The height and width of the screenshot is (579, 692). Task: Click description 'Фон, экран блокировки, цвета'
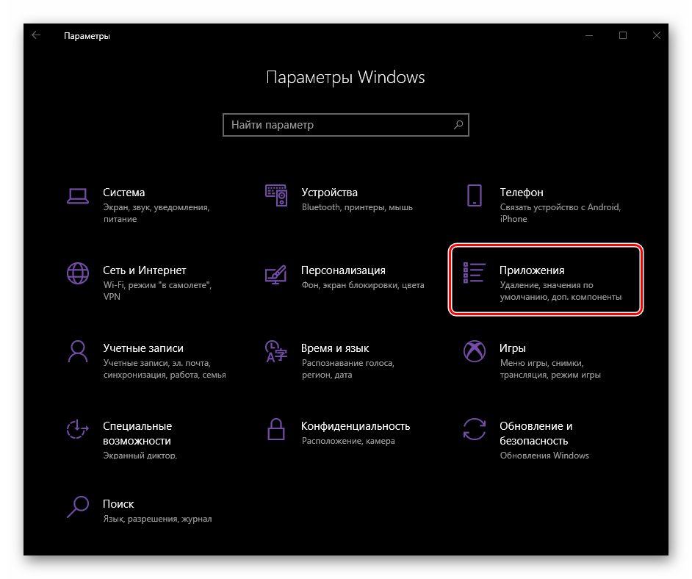point(363,286)
